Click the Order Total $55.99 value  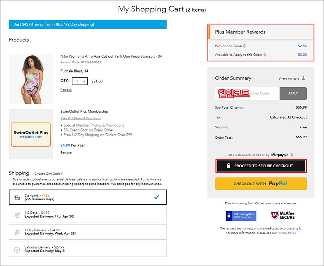[x=301, y=137]
